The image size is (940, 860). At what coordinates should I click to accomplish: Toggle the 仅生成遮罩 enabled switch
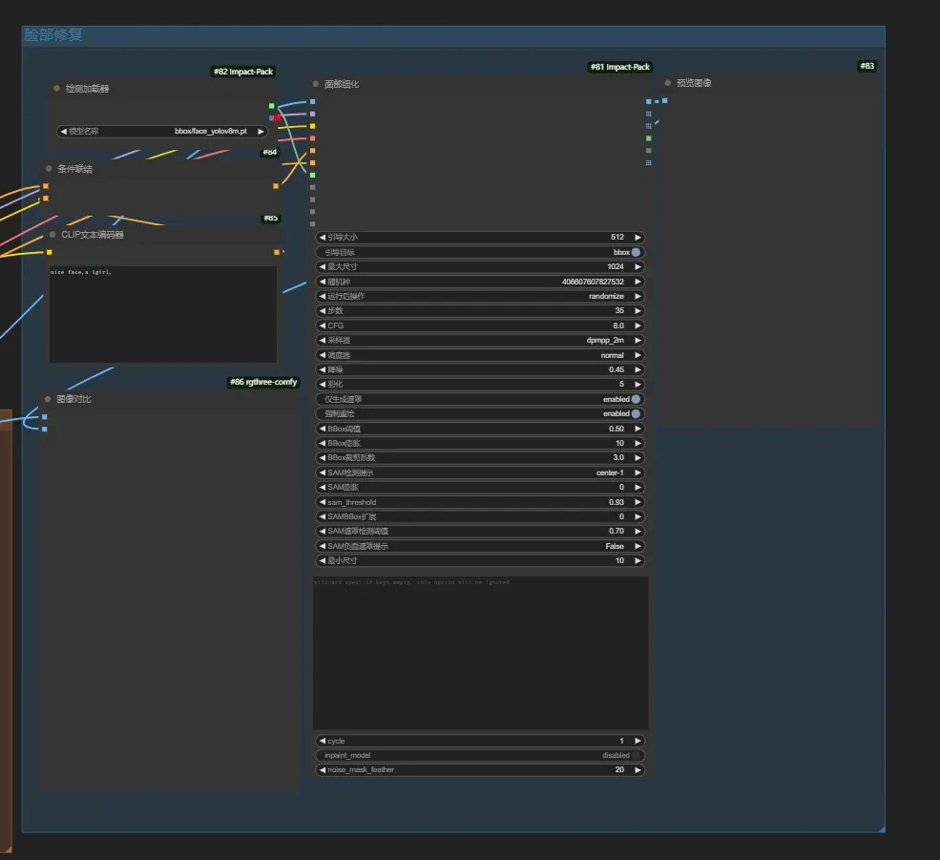[636, 399]
